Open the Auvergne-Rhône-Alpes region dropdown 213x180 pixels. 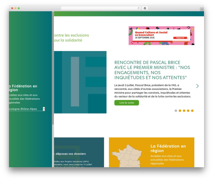[27, 109]
